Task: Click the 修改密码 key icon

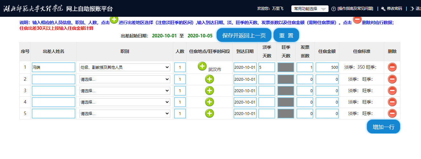Action: tap(383, 9)
